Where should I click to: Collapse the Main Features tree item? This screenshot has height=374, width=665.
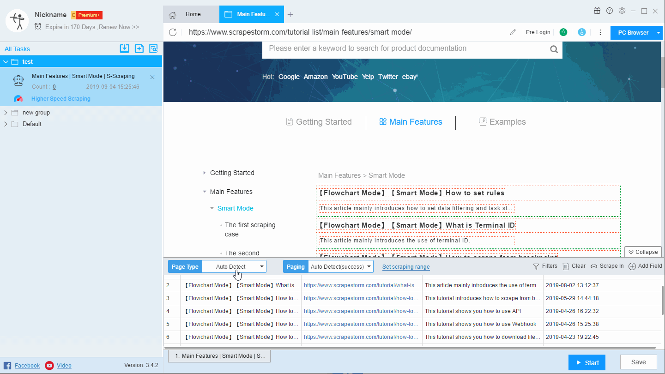pyautogui.click(x=204, y=192)
